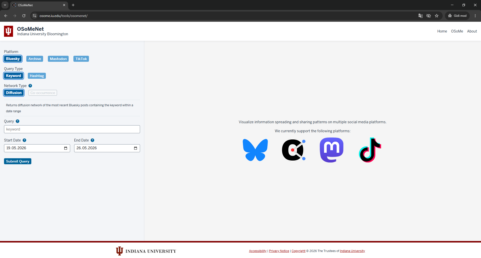Open the Start Date help icon
Screen dimensions: 481x258
pos(25,140)
